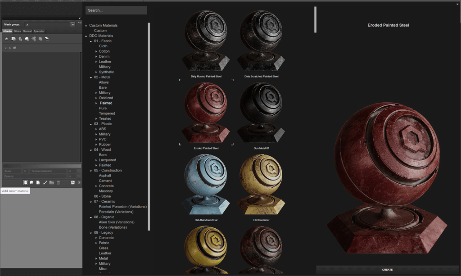Click the CREATE button

[387, 270]
